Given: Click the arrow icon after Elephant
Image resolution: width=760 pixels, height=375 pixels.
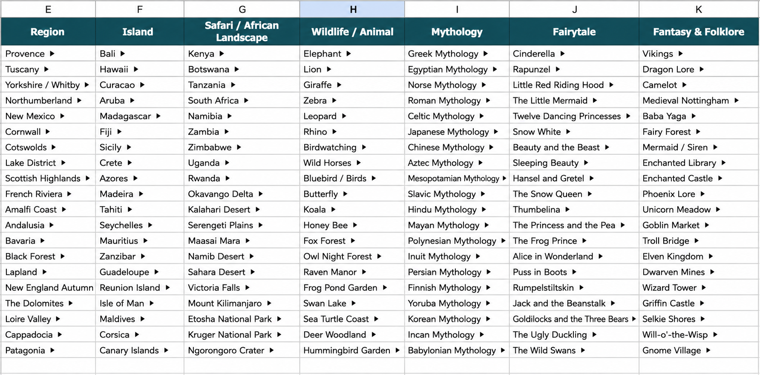Looking at the screenshot, I should point(348,54).
